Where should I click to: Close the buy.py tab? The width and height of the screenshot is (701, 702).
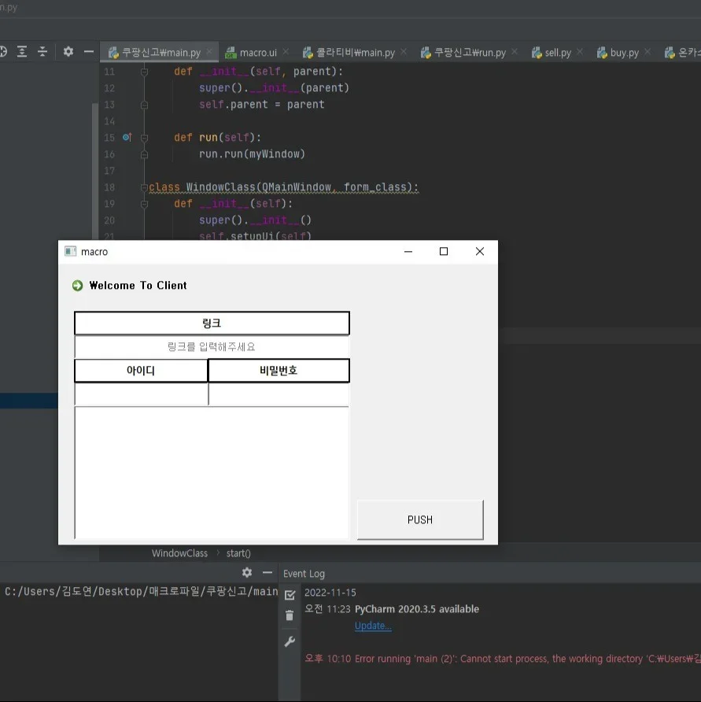648,52
